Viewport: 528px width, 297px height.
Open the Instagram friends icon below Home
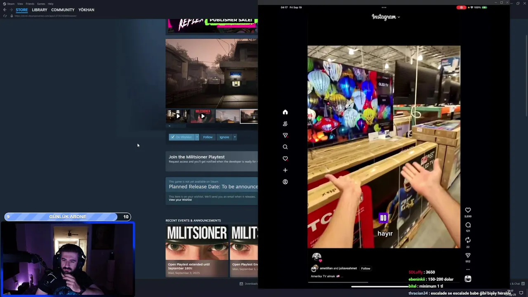point(285,124)
